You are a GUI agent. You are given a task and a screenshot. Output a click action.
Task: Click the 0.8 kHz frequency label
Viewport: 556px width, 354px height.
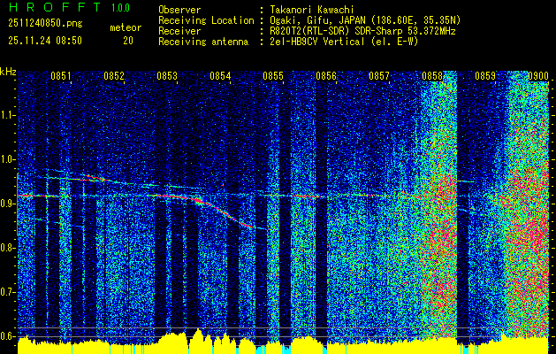click(x=7, y=248)
